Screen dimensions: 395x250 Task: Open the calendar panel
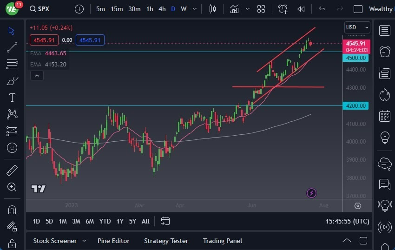(384, 116)
